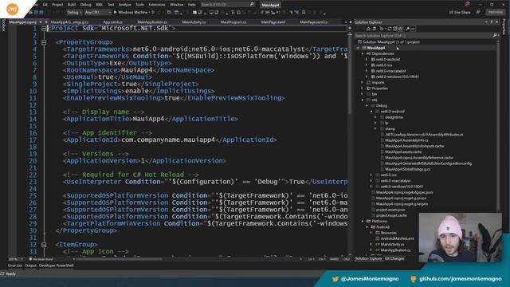Click the Properties side tab
The width and height of the screenshot is (510, 287).
pos(504,26)
